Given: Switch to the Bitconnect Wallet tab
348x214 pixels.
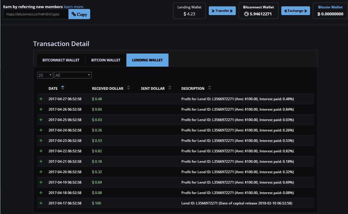Looking at the screenshot, I should click(x=61, y=60).
